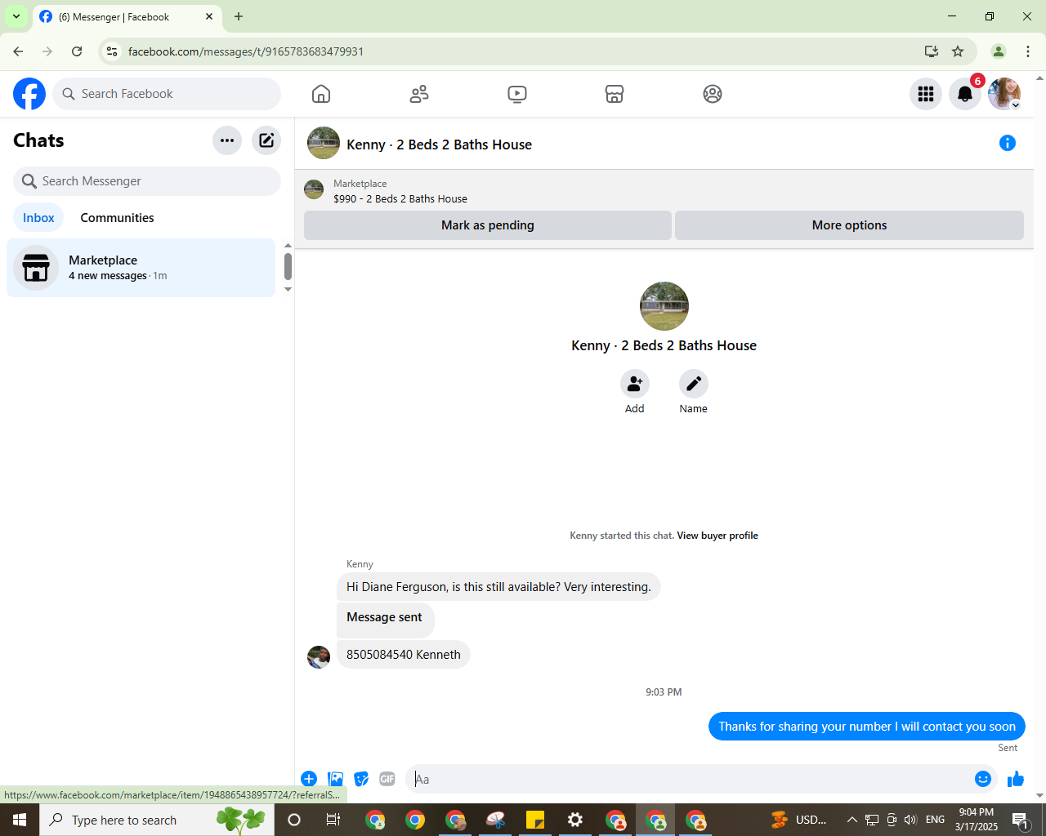Open the Friends icon in top navigation
The image size is (1046, 836).
click(x=419, y=94)
